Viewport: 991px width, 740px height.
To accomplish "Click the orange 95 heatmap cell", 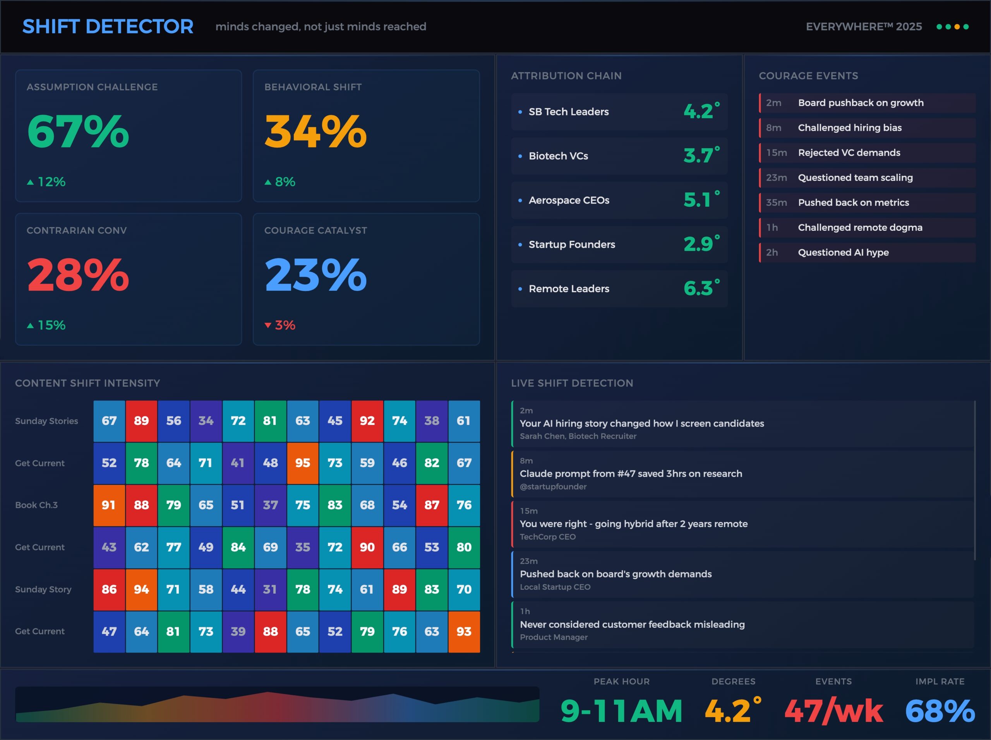I will pyautogui.click(x=302, y=463).
